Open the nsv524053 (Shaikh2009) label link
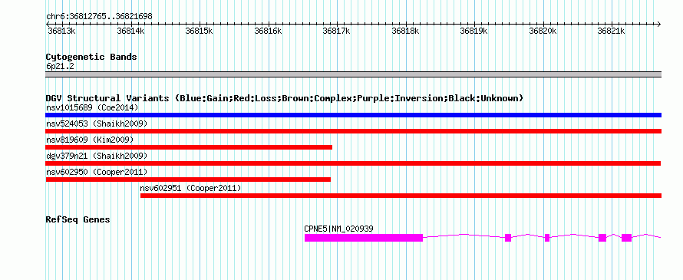Image resolution: width=683 pixels, height=280 pixels. click(97, 124)
